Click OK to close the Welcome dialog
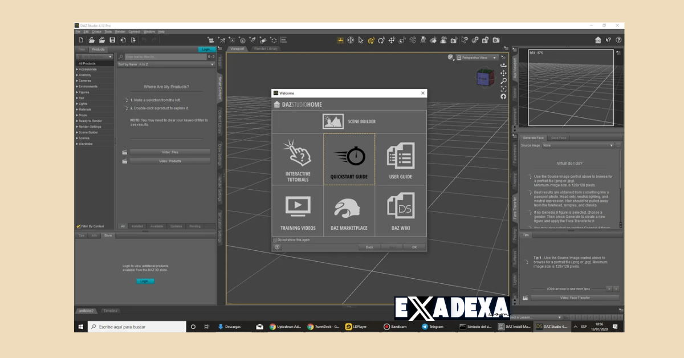 (x=414, y=247)
